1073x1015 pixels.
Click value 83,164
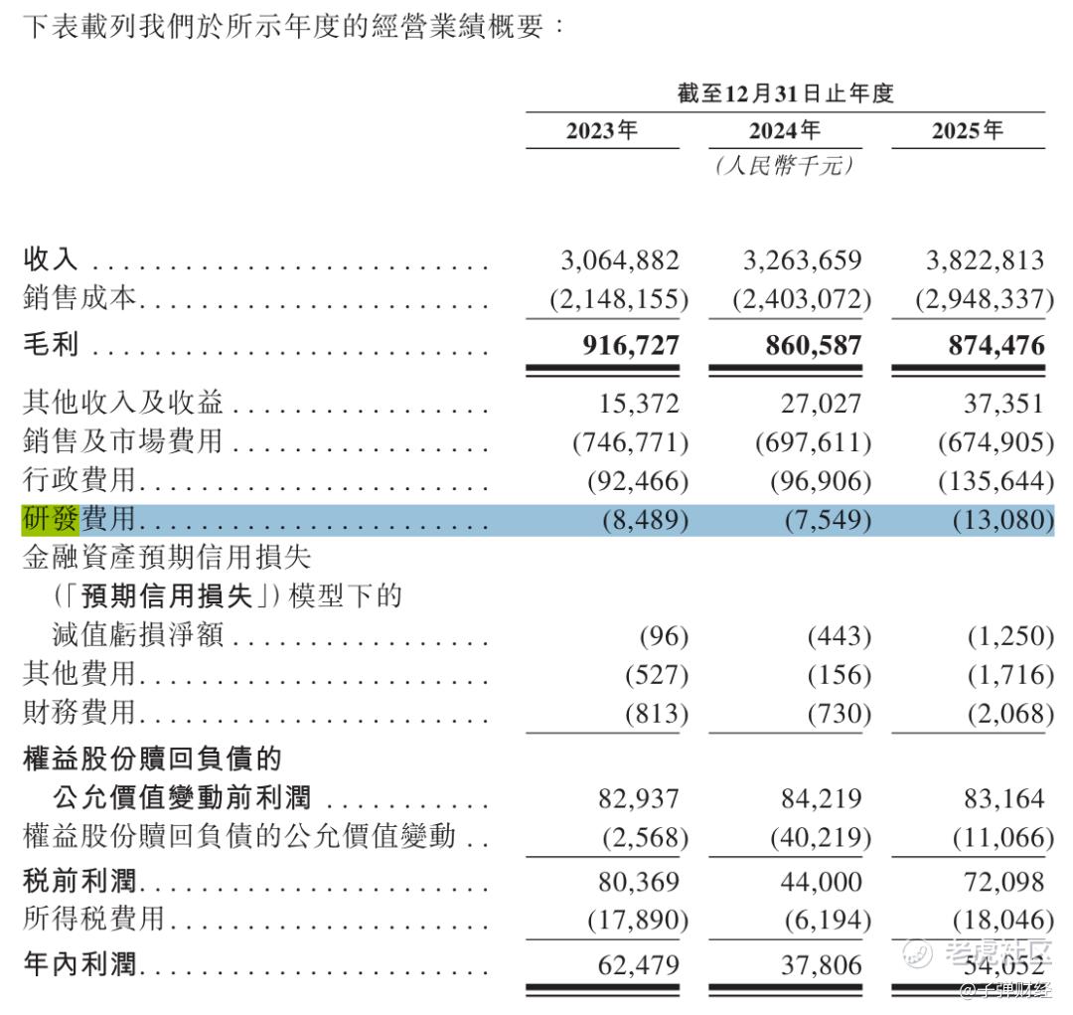1003,799
